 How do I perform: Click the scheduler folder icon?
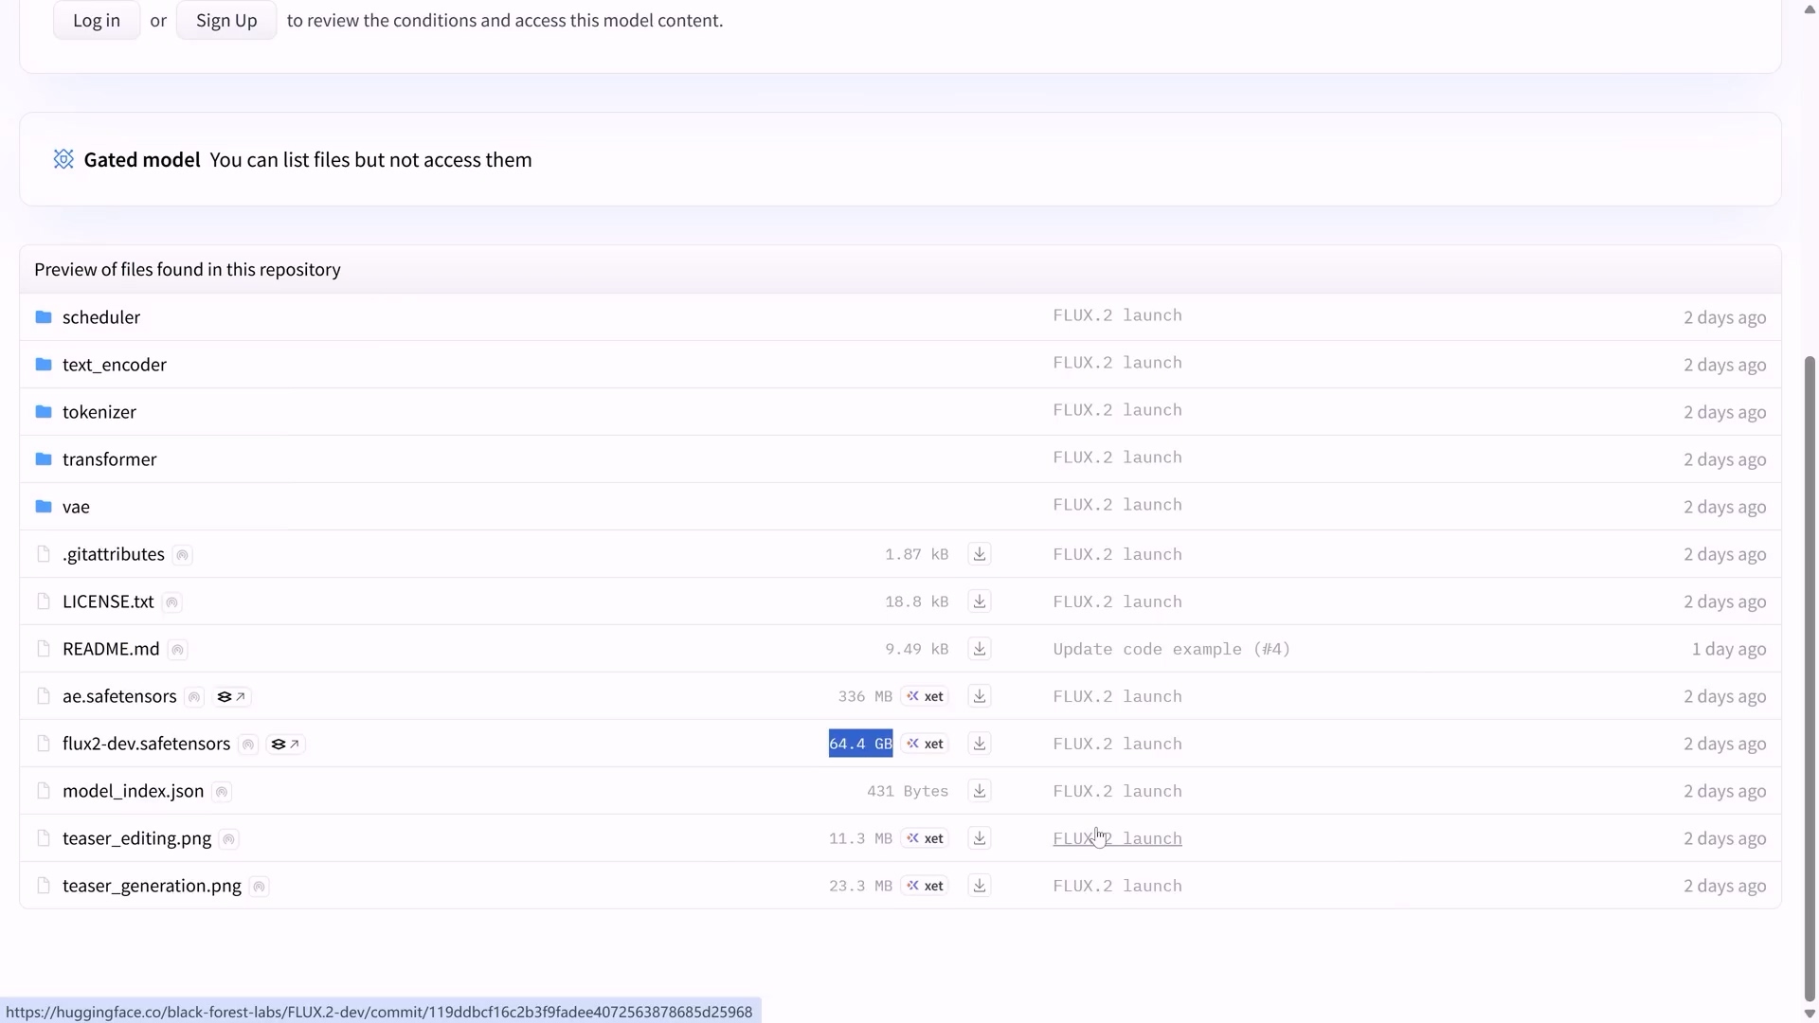[x=44, y=316]
